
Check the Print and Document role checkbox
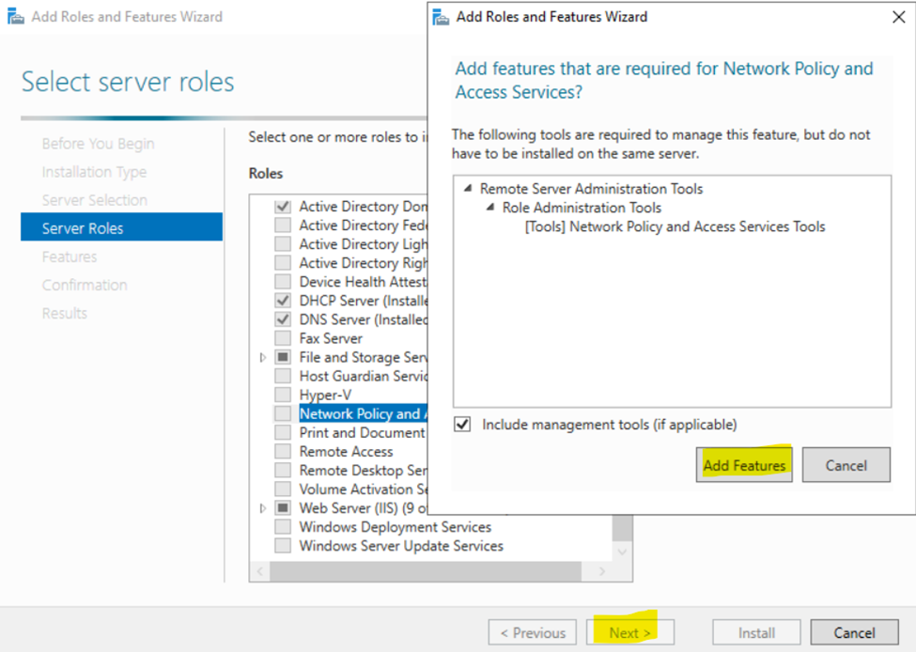point(283,432)
